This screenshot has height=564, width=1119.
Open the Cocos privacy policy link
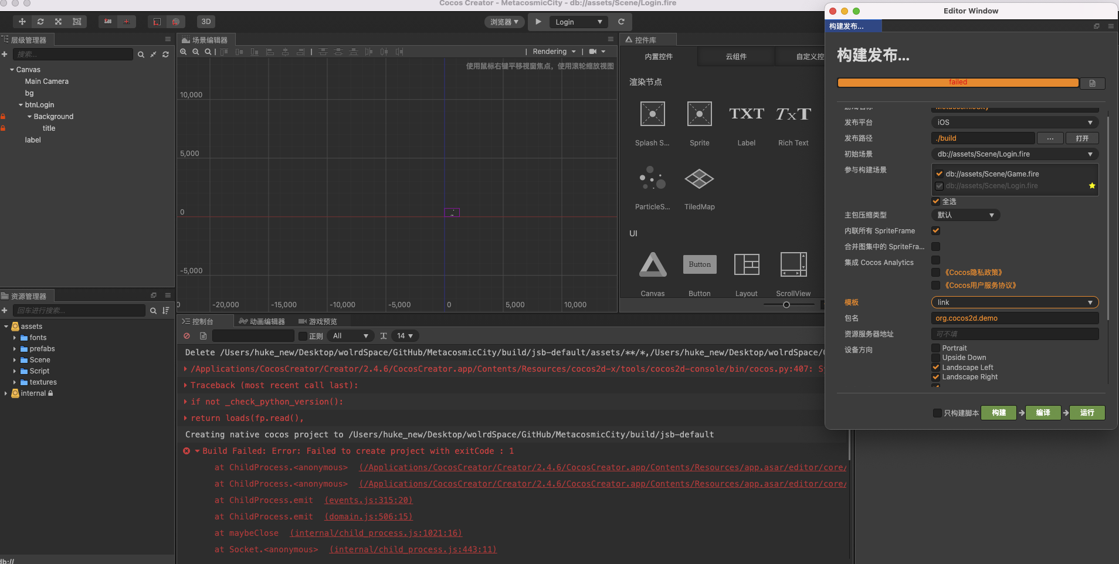[x=974, y=273]
